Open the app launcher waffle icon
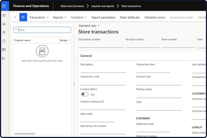This screenshot has height=138, width=207. tap(4, 6)
